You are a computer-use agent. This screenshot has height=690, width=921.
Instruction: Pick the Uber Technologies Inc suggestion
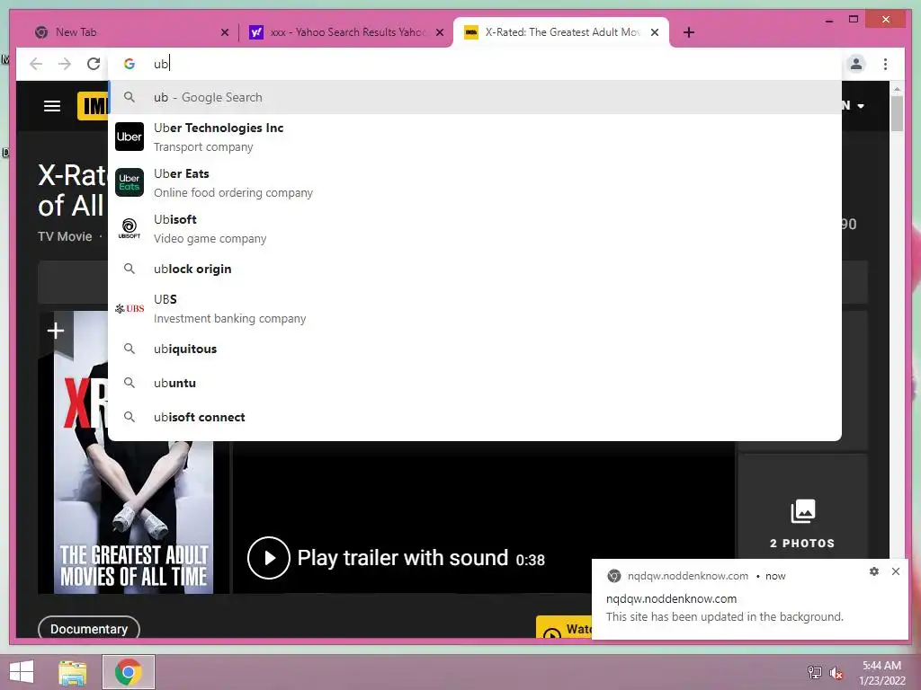click(x=475, y=137)
